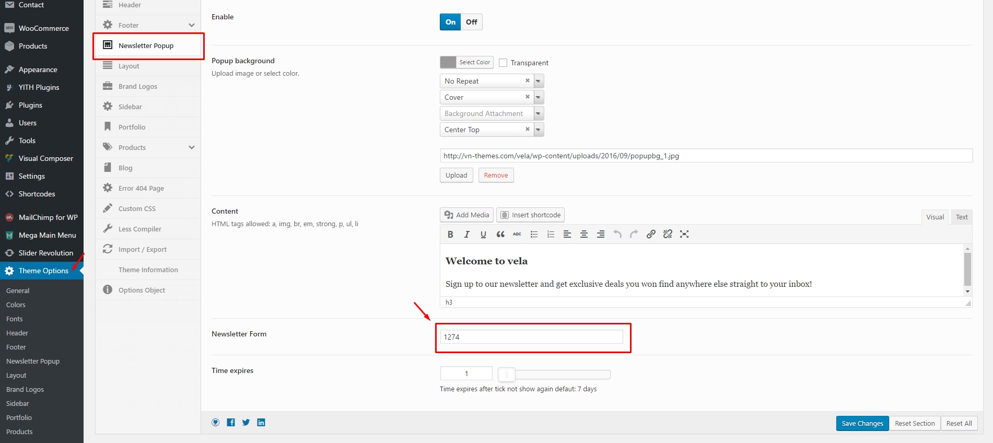Click the Newsletter Form input field
993x443 pixels.
[531, 337]
